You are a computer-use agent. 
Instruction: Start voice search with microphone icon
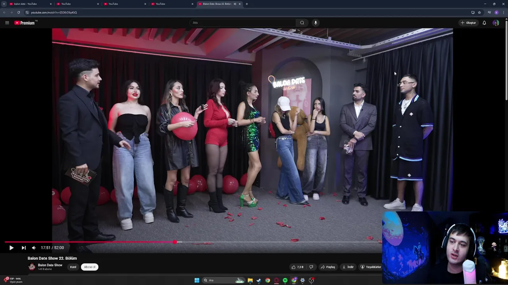pos(316,23)
